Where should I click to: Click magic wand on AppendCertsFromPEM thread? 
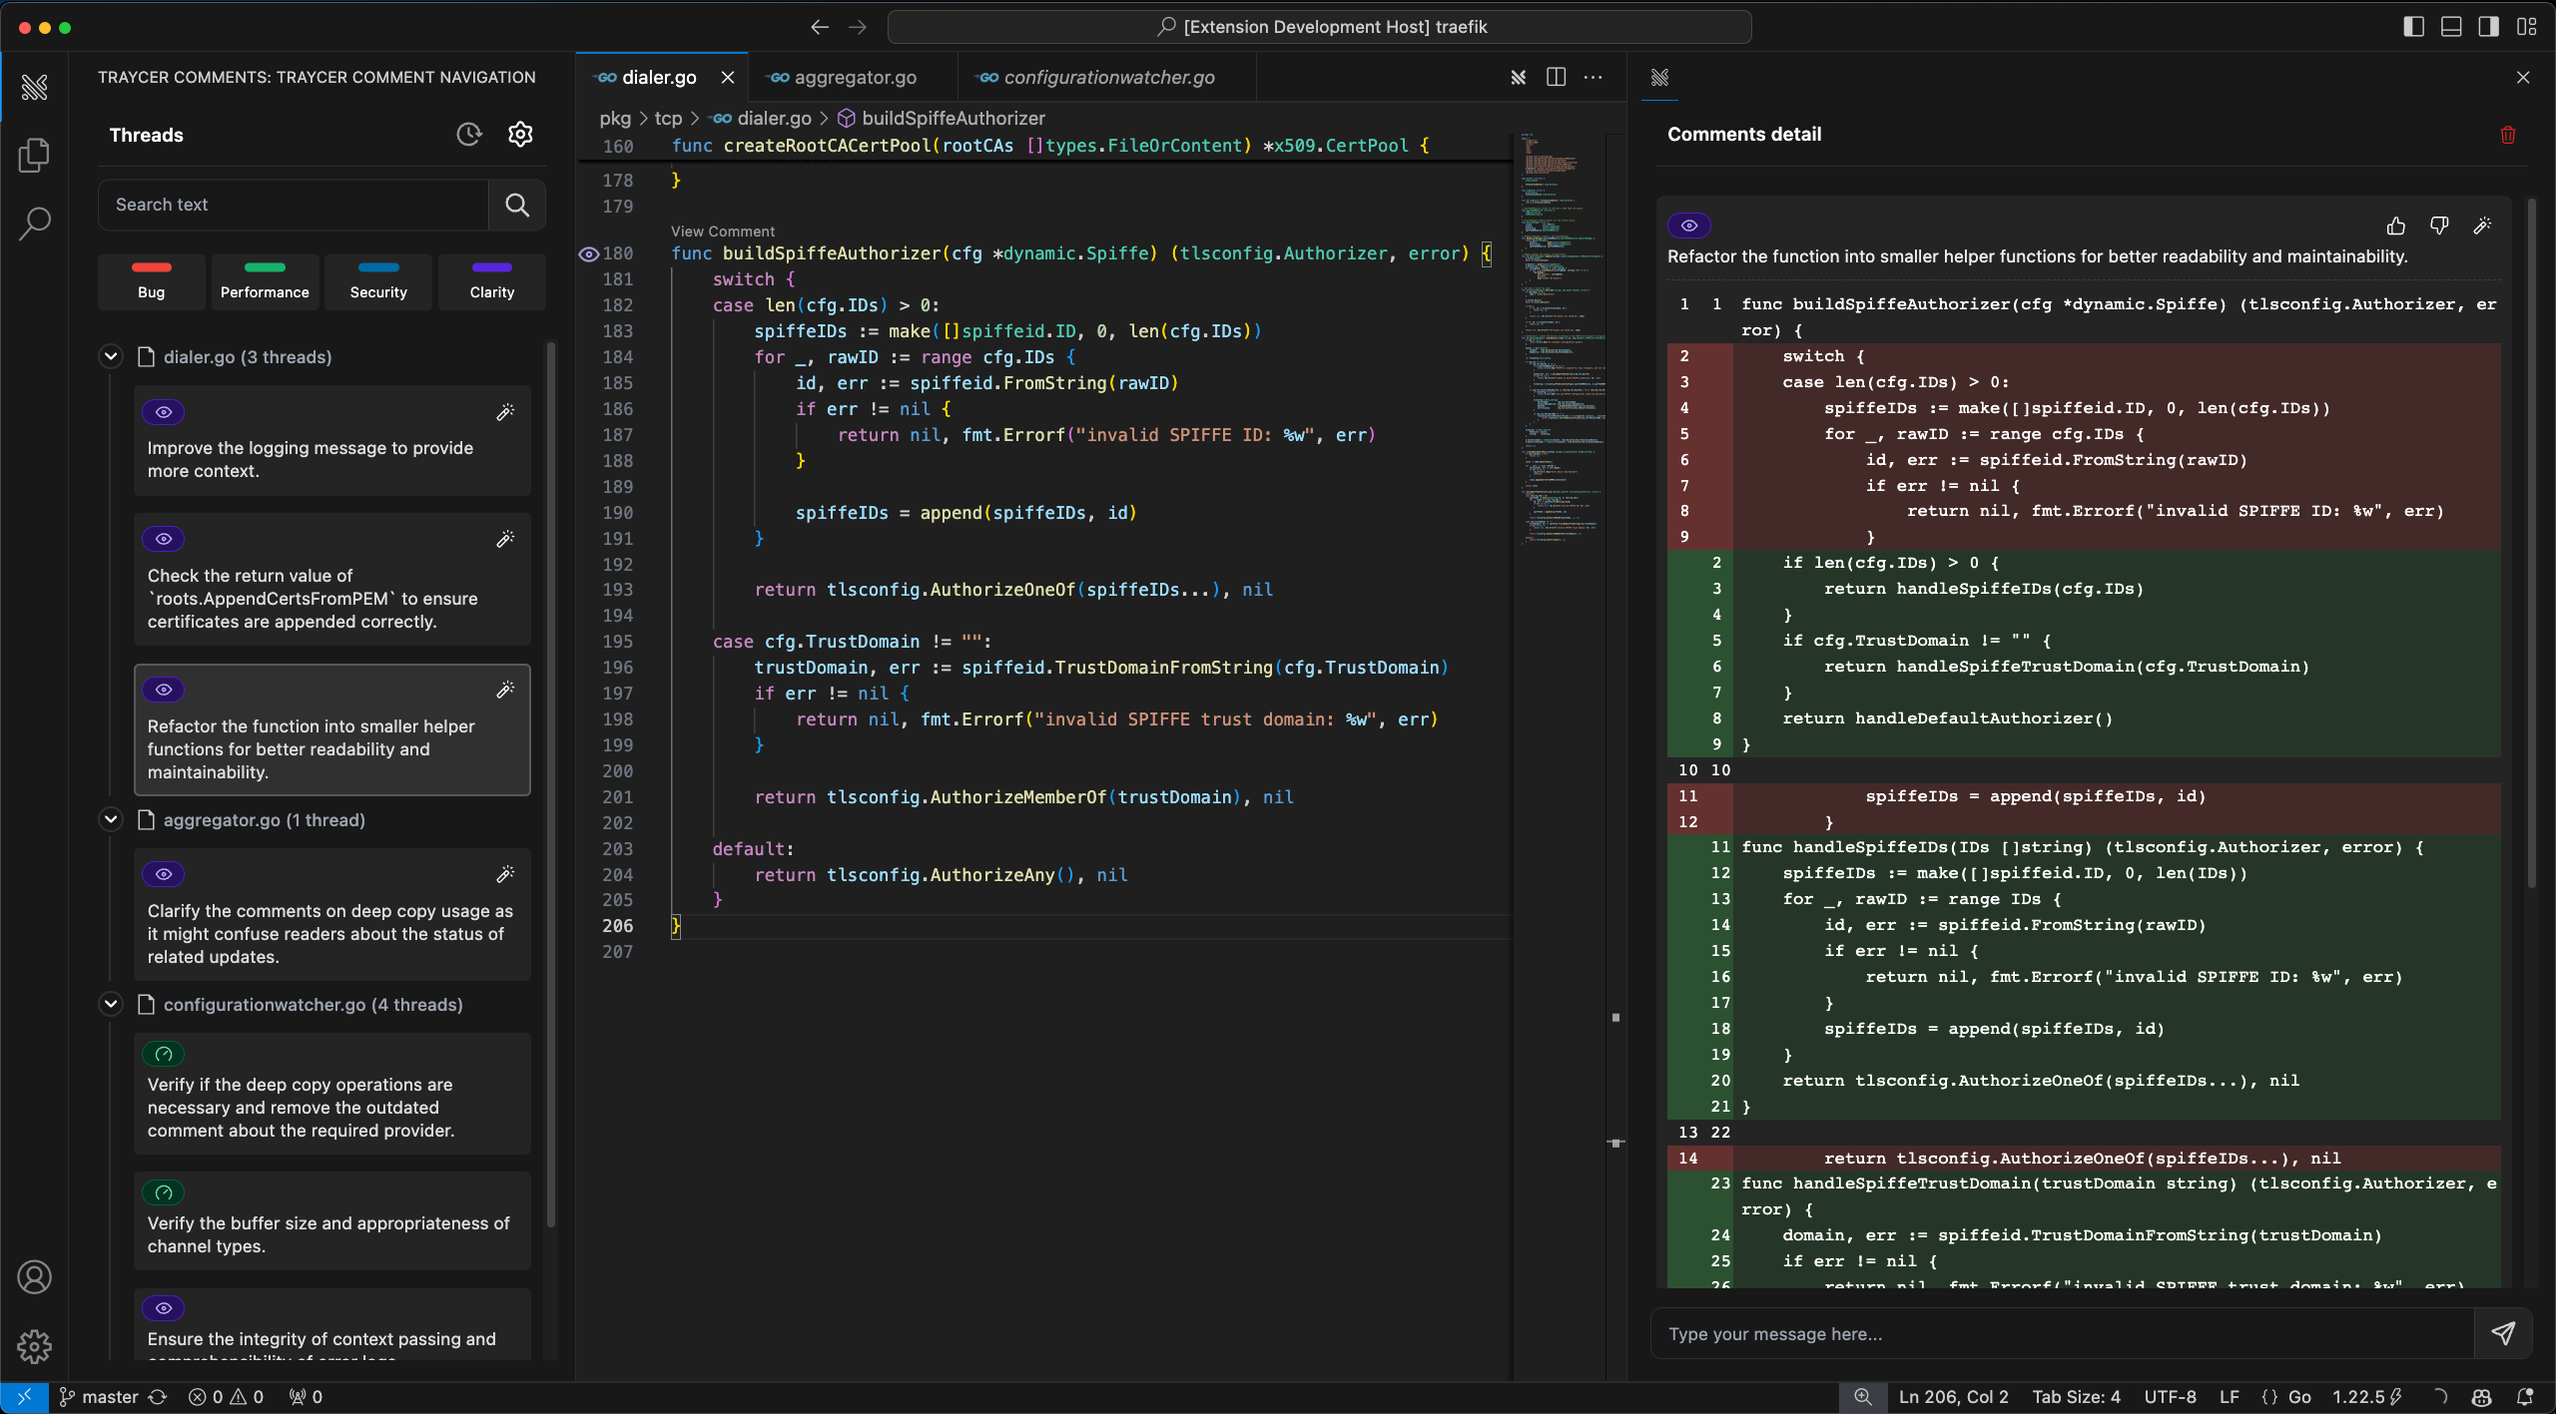coord(506,539)
